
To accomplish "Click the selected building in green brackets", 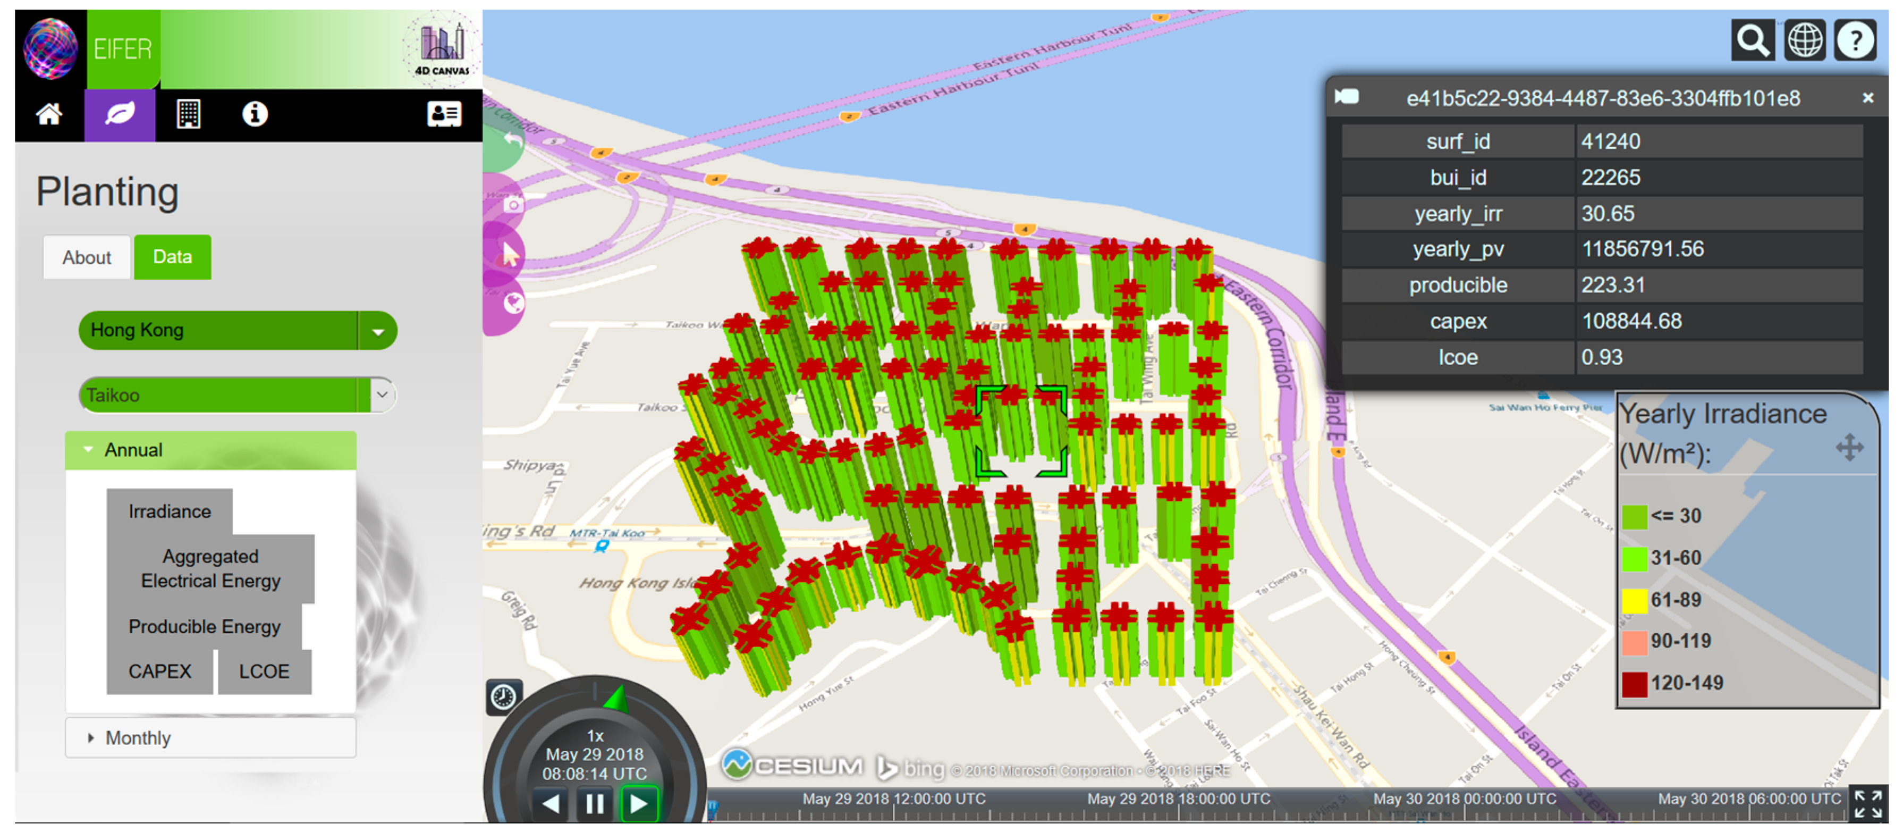I will point(1022,431).
